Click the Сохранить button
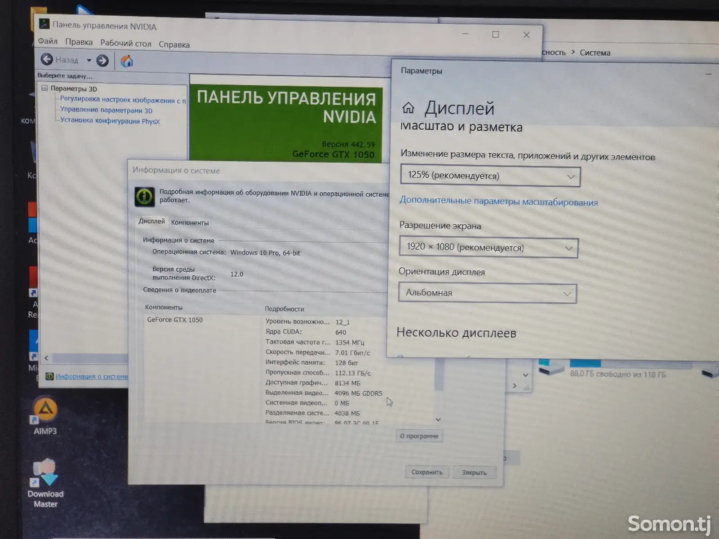Image resolution: width=719 pixels, height=539 pixels. pyautogui.click(x=427, y=472)
